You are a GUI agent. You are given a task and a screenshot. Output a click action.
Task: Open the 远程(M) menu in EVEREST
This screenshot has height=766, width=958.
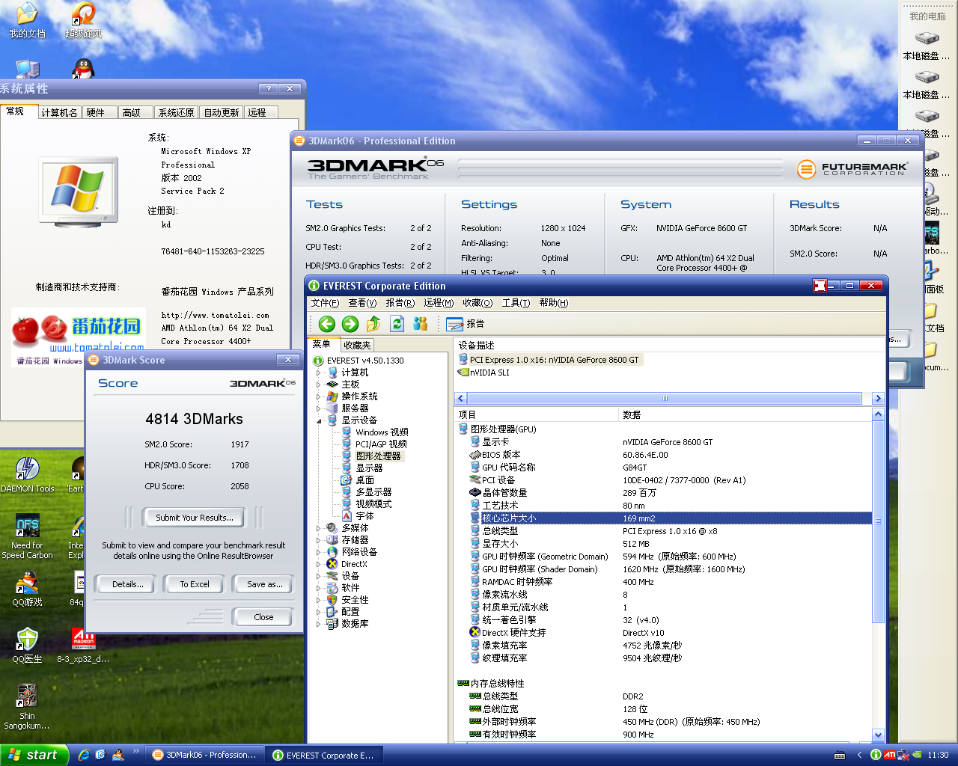click(438, 303)
